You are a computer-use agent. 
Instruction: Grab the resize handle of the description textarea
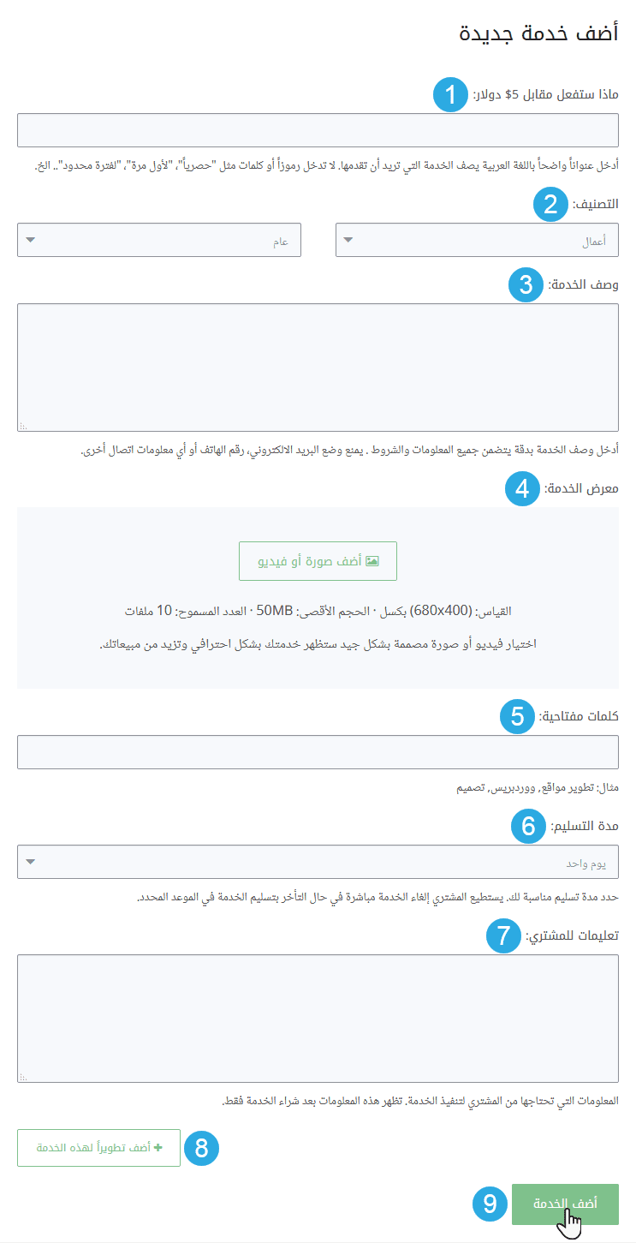pos(23,426)
